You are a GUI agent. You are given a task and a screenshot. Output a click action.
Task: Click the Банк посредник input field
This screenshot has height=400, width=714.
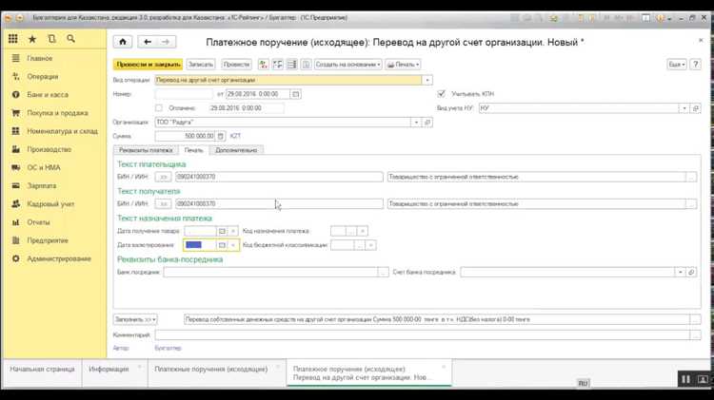(x=269, y=272)
